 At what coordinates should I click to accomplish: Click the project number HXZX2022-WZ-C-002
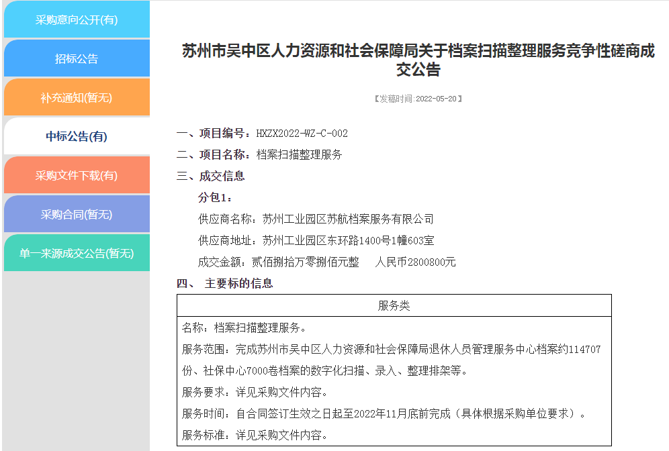click(302, 134)
